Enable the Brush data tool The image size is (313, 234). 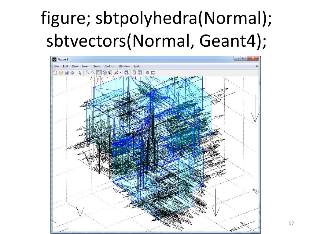pyautogui.click(x=116, y=73)
